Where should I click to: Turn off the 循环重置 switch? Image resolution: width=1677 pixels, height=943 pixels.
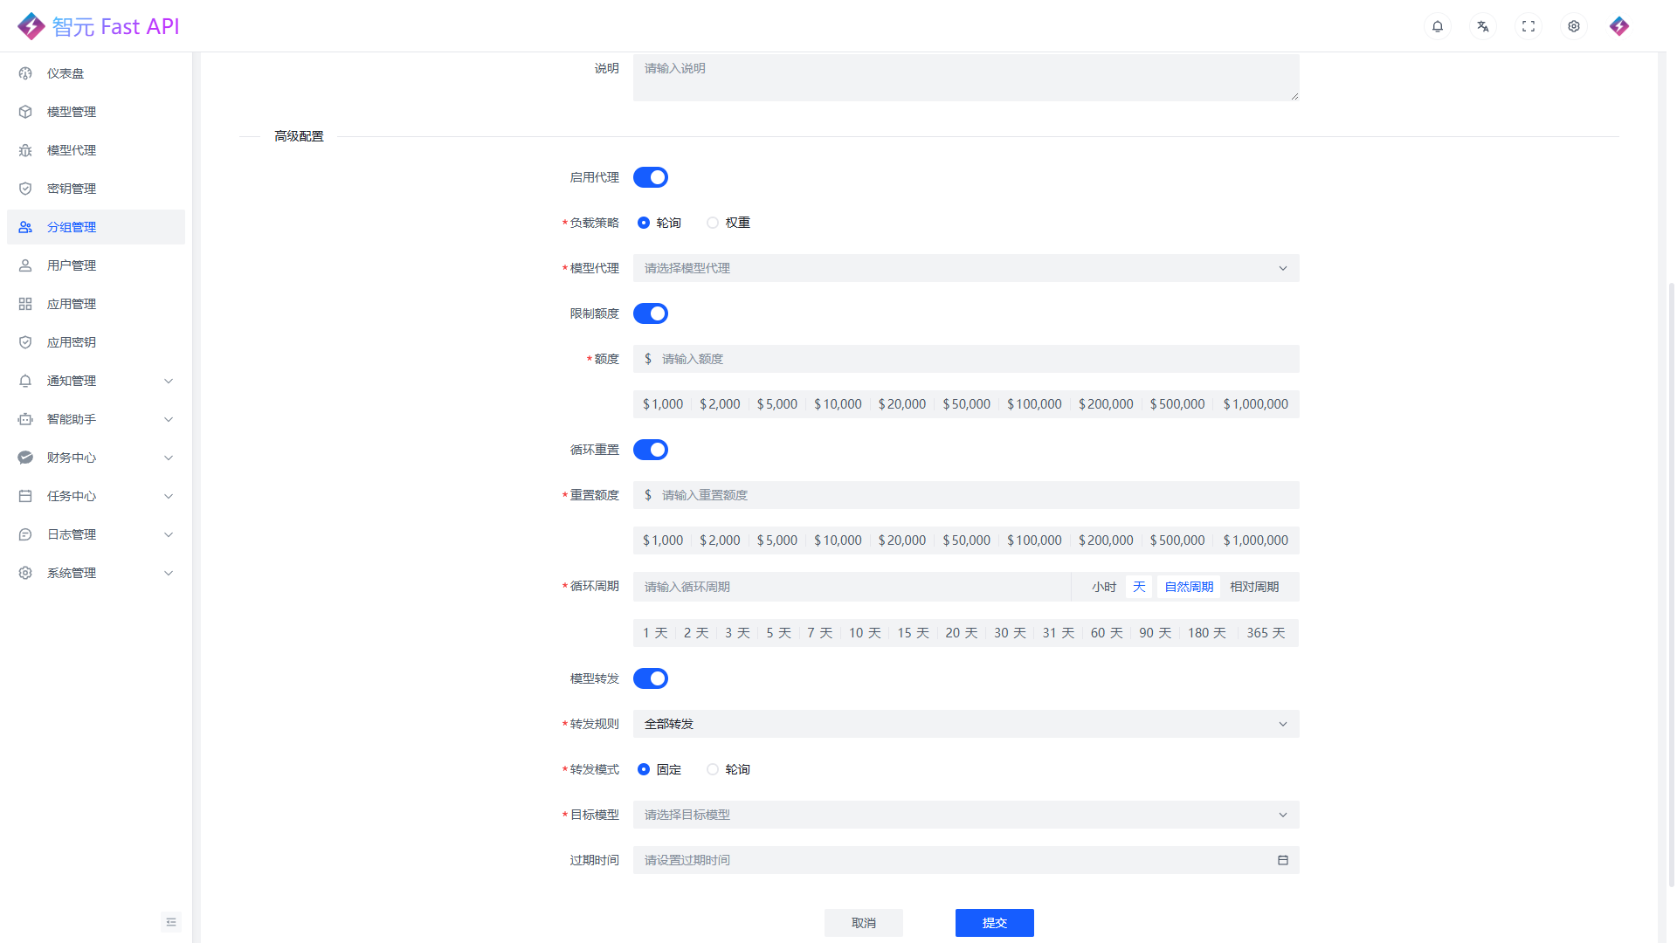click(651, 450)
